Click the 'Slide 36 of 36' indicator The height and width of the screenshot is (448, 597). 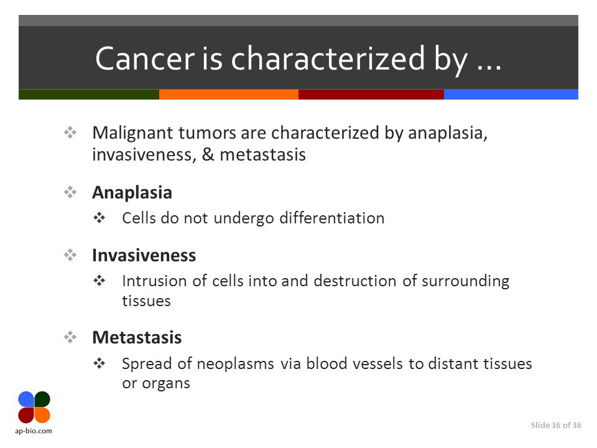pos(556,425)
